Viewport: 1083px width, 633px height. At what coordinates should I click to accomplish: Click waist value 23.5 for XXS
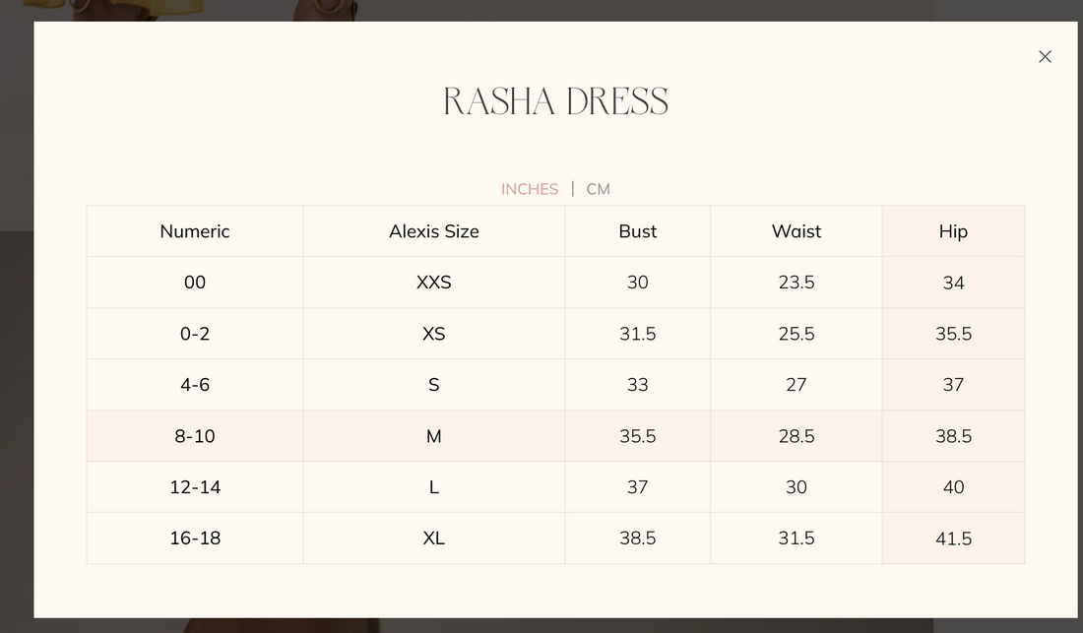tap(796, 283)
